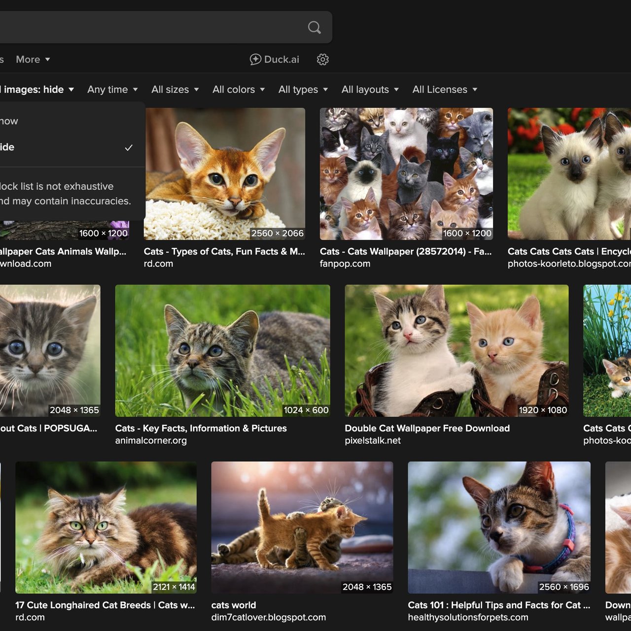Open the images hide filter dropdown
This screenshot has height=631, width=631.
[x=37, y=89]
